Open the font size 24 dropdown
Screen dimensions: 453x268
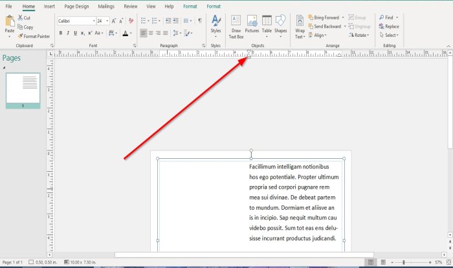pos(107,21)
